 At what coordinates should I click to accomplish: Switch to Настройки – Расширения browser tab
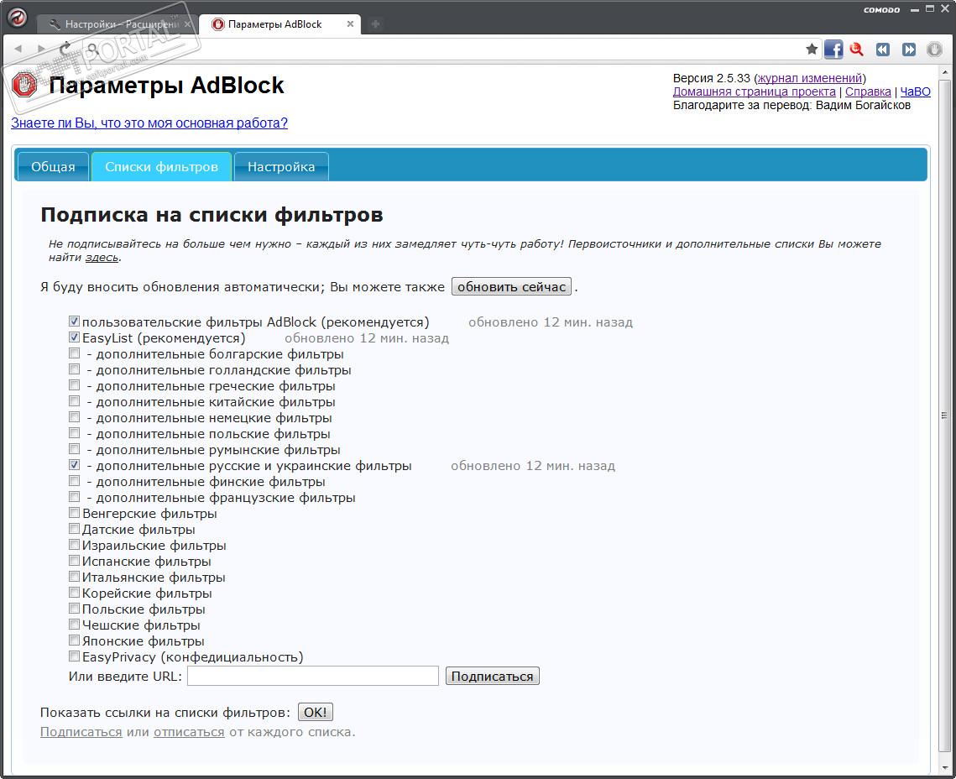pos(118,24)
